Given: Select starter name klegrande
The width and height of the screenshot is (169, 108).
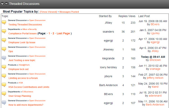Looking at the screenshot, I should point(108,58).
